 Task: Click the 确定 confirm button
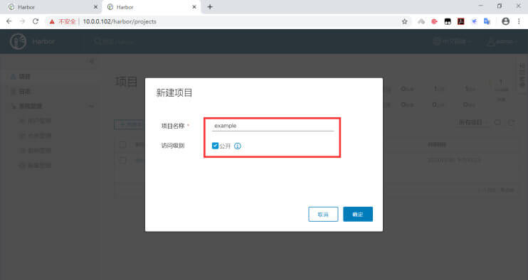click(358, 214)
